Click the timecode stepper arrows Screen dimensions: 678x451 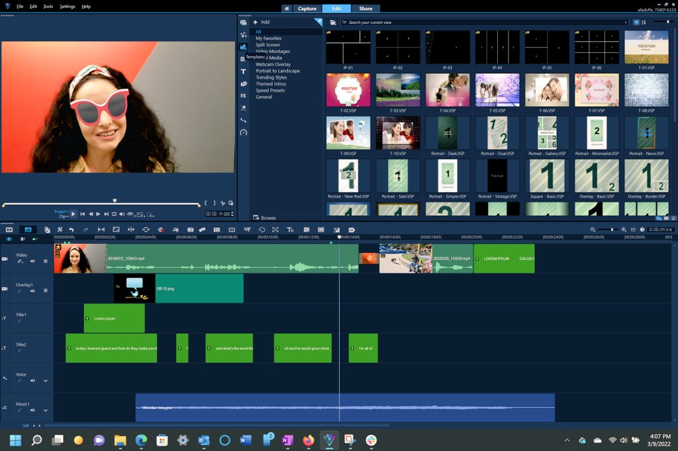232,214
